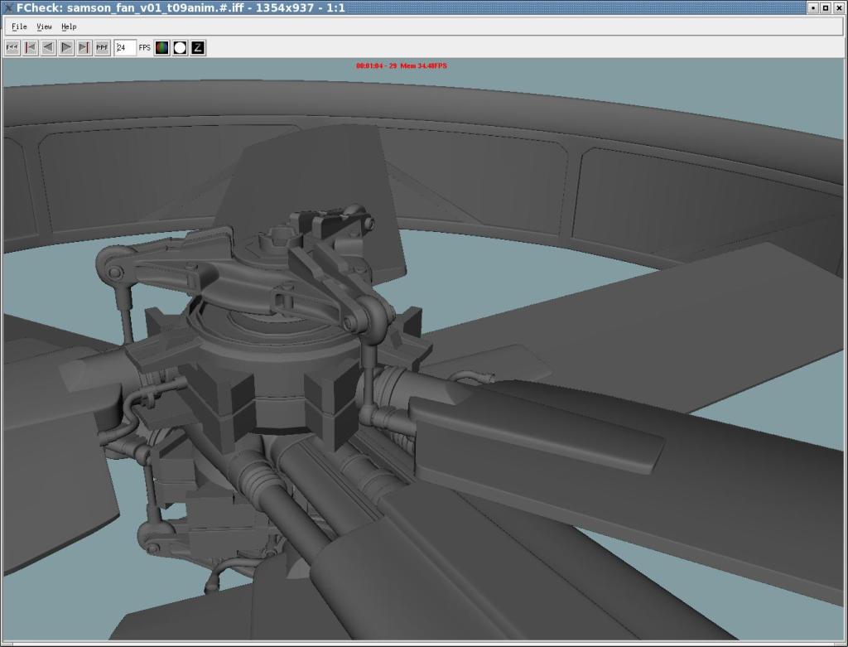The image size is (848, 647).
Task: Show the RGB color channels
Action: click(161, 48)
